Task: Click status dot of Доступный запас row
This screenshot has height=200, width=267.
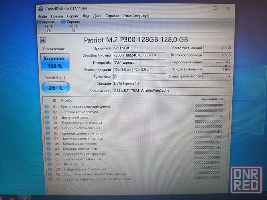Action: 47,118
